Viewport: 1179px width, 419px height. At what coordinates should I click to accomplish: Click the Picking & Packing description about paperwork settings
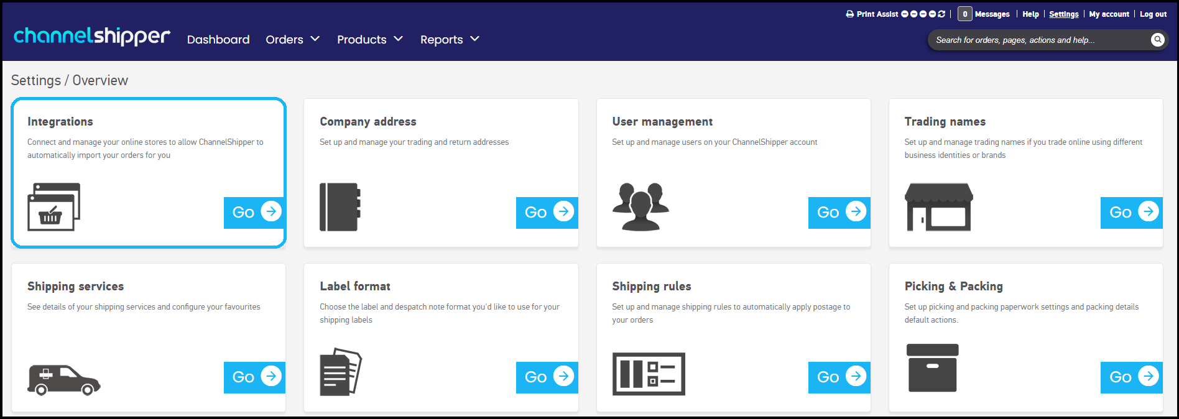pyautogui.click(x=1022, y=313)
